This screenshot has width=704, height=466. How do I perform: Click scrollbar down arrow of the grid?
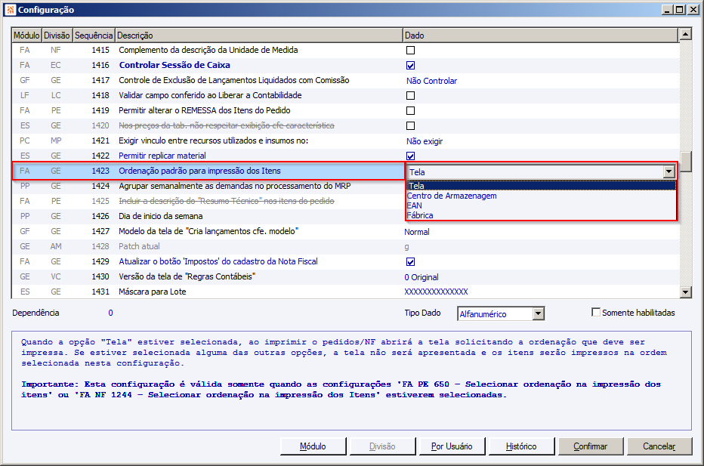(685, 292)
